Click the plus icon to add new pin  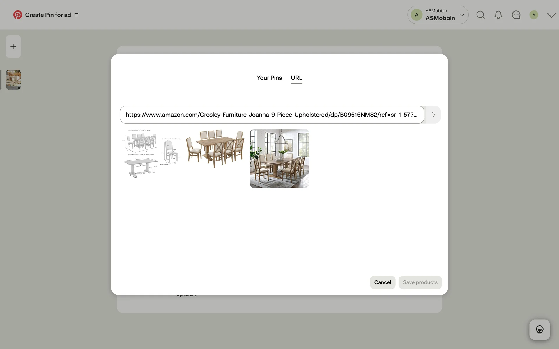[x=13, y=47]
